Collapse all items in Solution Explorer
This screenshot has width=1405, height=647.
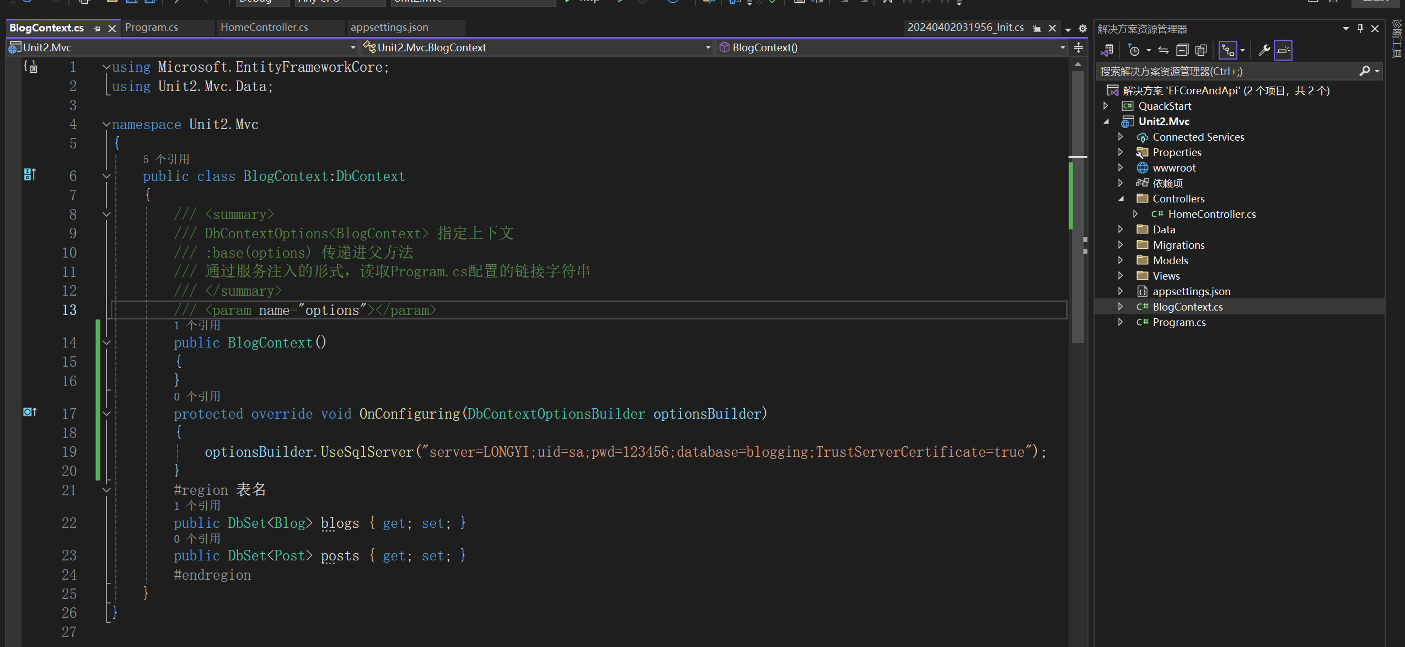(x=1182, y=50)
